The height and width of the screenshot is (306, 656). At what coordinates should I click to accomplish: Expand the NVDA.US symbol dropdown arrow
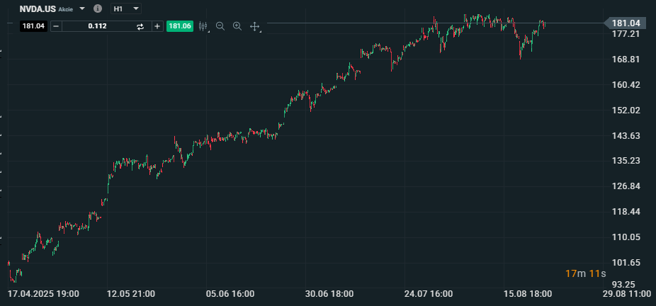coord(82,9)
